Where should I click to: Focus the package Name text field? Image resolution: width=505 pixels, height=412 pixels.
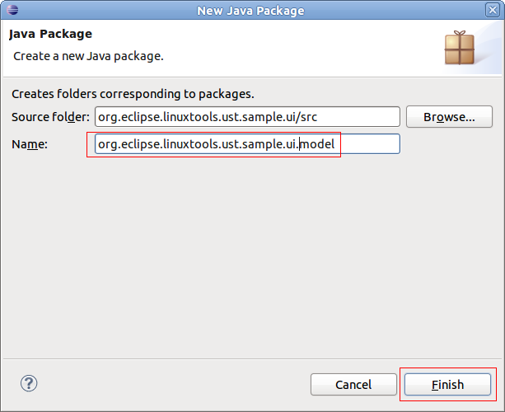[247, 144]
